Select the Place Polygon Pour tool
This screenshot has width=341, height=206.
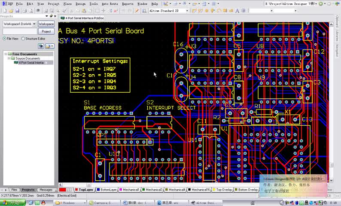[x=231, y=11]
